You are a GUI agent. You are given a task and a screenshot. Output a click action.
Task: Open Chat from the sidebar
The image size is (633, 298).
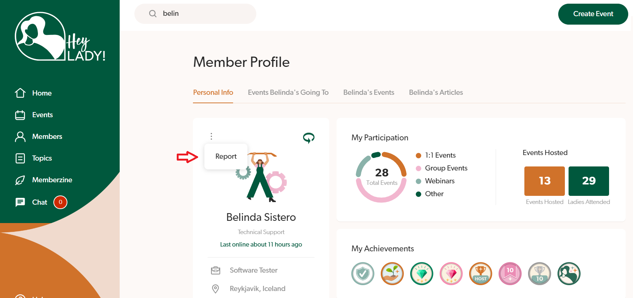[39, 202]
